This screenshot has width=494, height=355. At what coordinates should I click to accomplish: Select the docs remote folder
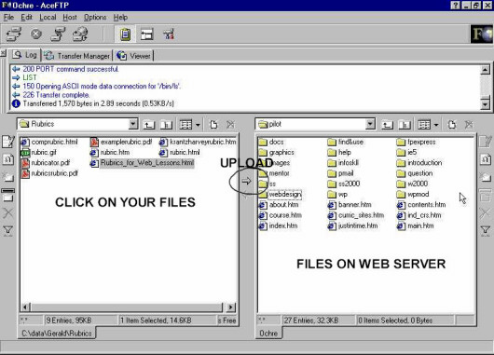271,142
